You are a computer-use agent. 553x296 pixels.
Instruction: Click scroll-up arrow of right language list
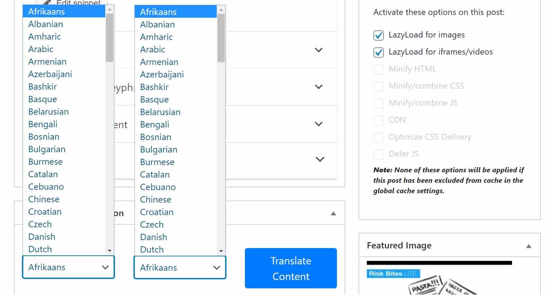pos(221,10)
